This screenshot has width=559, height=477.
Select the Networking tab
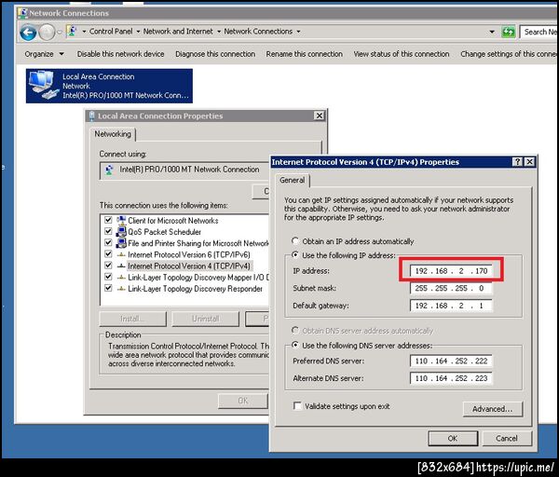click(x=113, y=134)
